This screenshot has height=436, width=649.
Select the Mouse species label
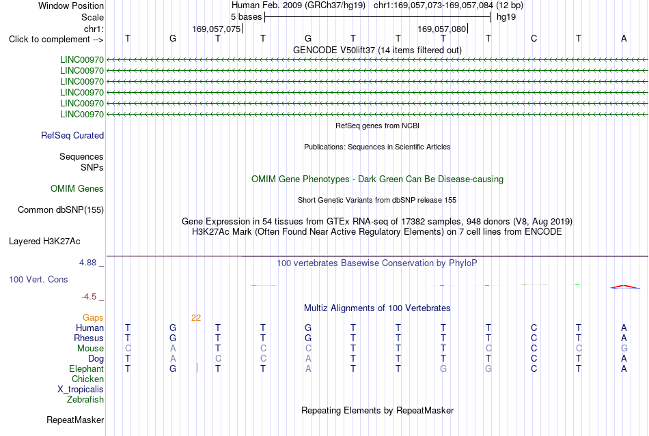click(90, 349)
